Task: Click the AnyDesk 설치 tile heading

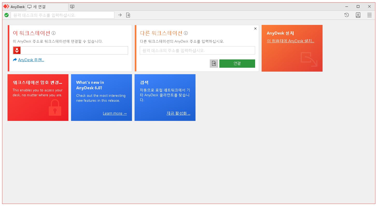Action: click(280, 33)
